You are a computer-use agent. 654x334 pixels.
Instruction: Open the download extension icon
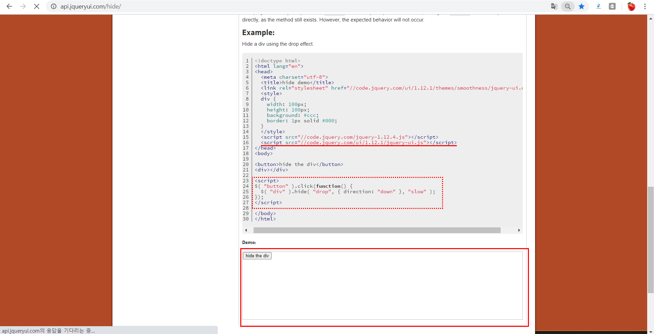(x=598, y=6)
